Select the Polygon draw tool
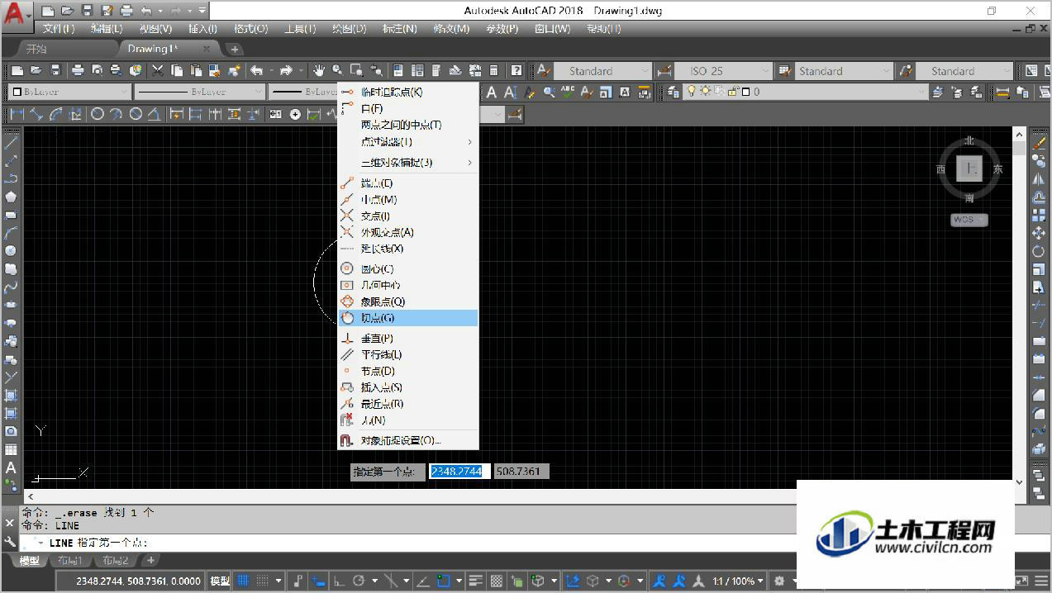Image resolution: width=1052 pixels, height=593 pixels. pos(11,197)
